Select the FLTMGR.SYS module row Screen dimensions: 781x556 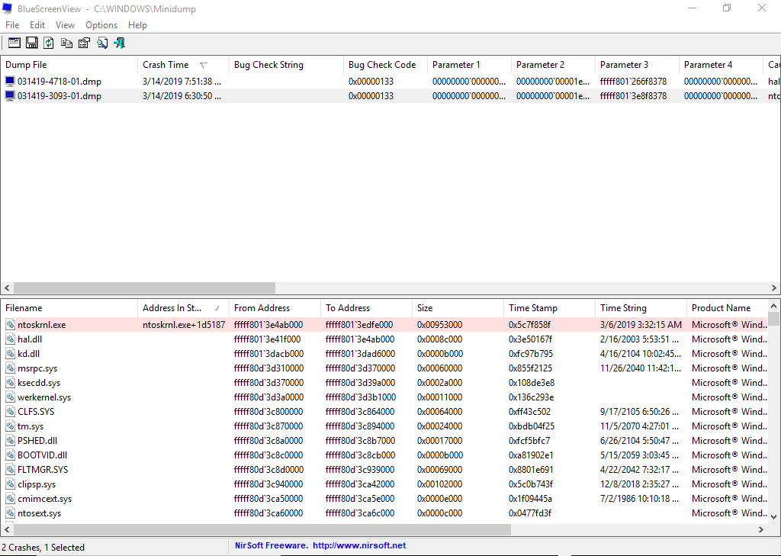coord(384,469)
